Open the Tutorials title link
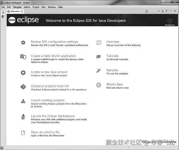179x150 pixels. [113, 56]
